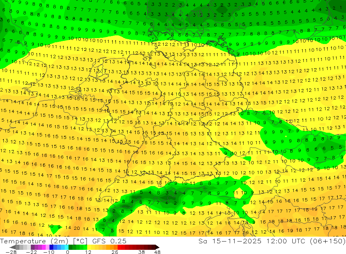Click the 'Temperature (2m) [°C]' title text

tap(44, 241)
